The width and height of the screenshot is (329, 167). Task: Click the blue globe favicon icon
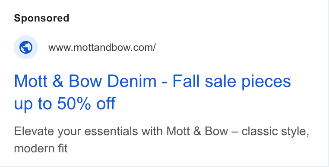[26, 47]
